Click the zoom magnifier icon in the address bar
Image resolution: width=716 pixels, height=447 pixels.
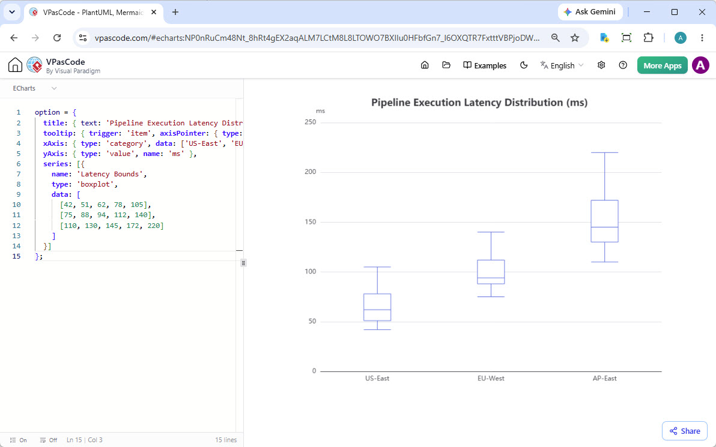click(x=555, y=38)
